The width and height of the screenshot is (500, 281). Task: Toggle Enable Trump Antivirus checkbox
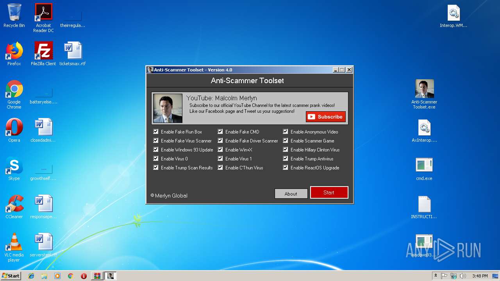coord(286,158)
